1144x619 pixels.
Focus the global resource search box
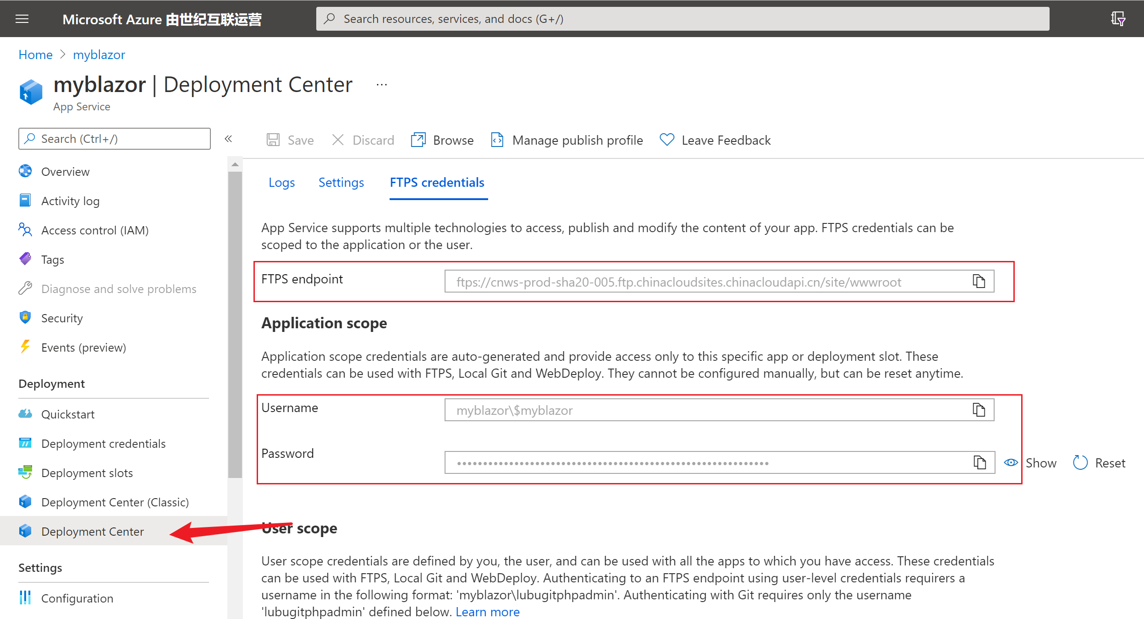(x=682, y=19)
